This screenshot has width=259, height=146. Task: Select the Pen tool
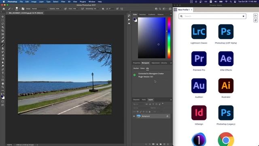3,69
